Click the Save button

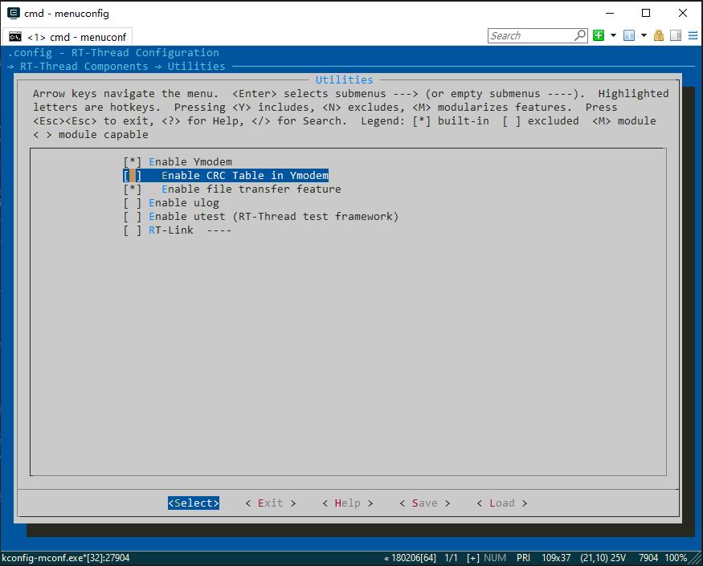[x=424, y=503]
